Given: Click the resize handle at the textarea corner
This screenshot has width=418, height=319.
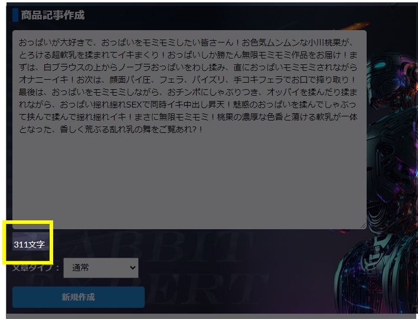Looking at the screenshot, I should click(x=363, y=226).
